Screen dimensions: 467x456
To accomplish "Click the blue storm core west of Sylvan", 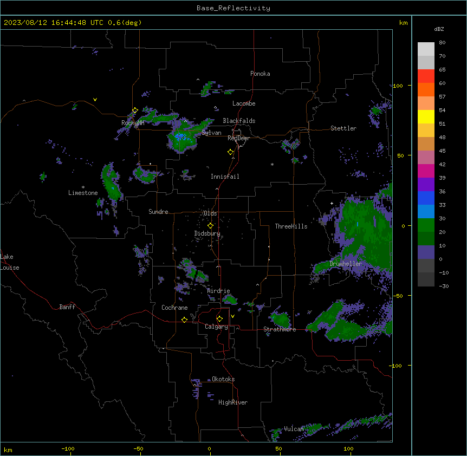I will pyautogui.click(x=181, y=137).
